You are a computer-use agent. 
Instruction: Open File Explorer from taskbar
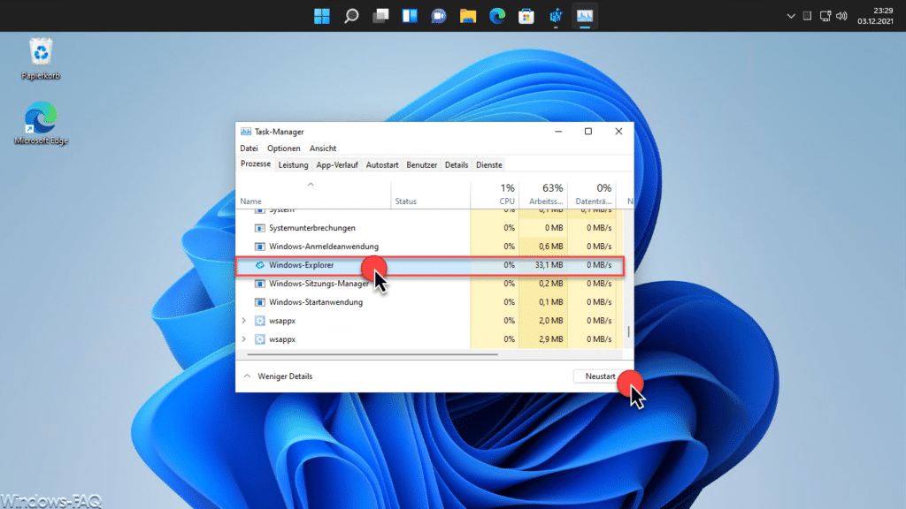coord(468,16)
